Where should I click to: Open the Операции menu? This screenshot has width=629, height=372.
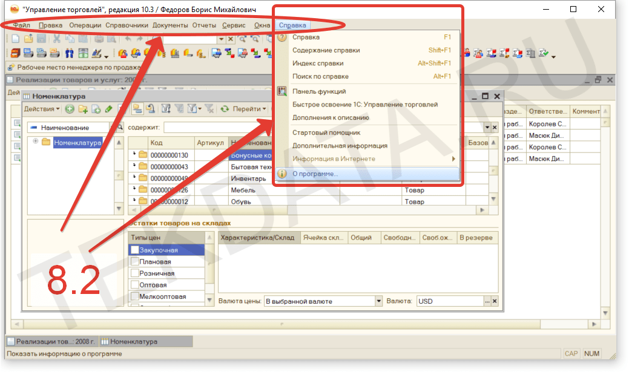(85, 25)
